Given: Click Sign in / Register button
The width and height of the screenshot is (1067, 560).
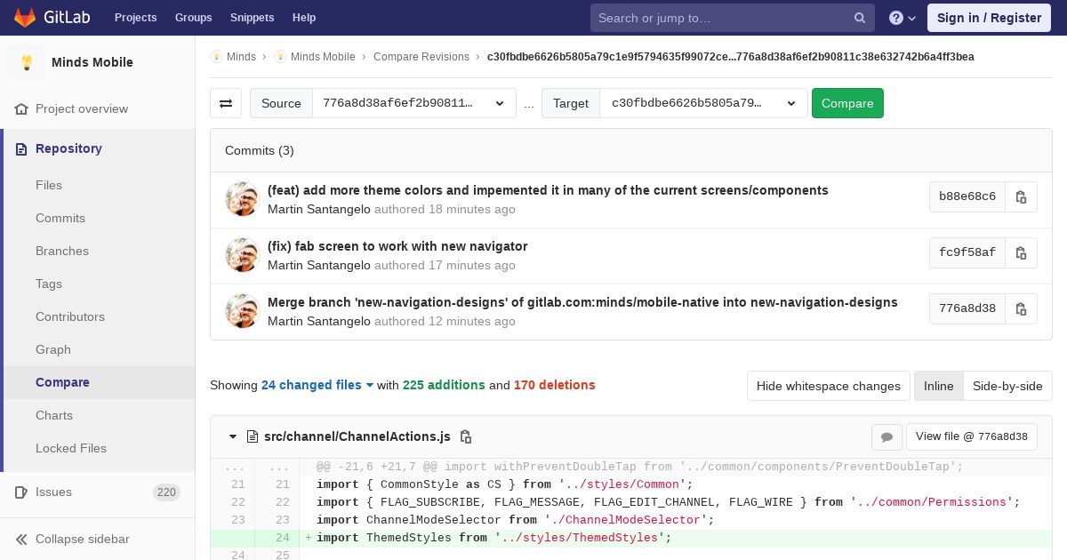Looking at the screenshot, I should pyautogui.click(x=988, y=18).
